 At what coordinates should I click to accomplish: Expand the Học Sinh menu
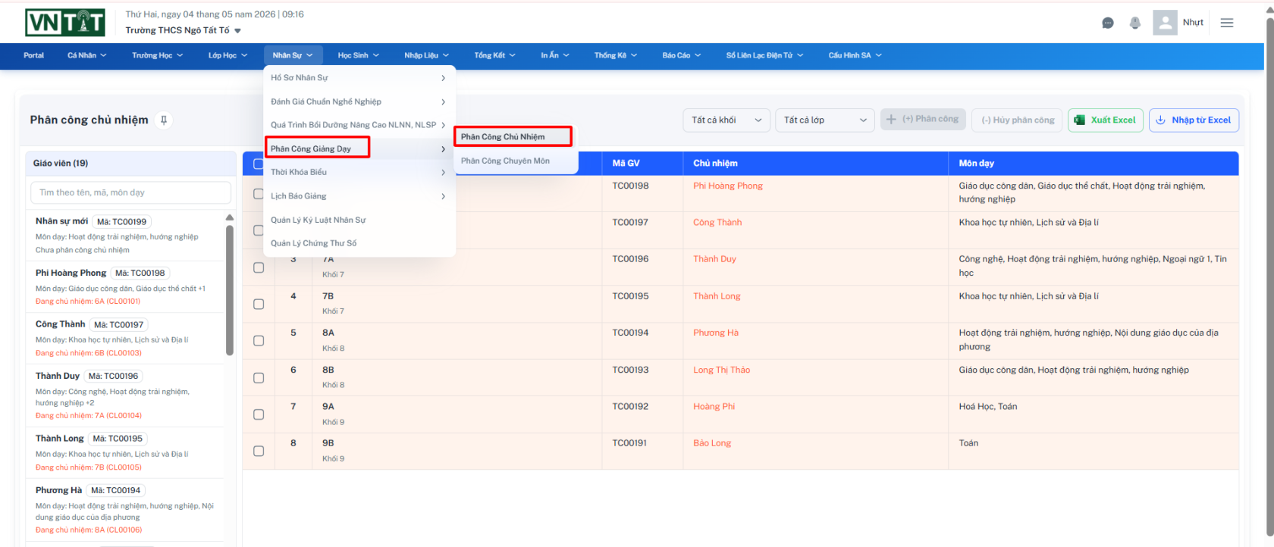[358, 55]
